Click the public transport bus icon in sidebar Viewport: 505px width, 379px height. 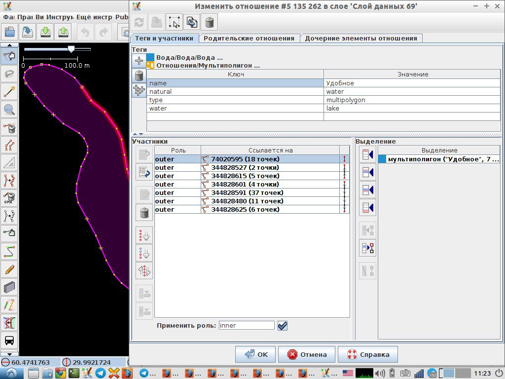[9, 340]
